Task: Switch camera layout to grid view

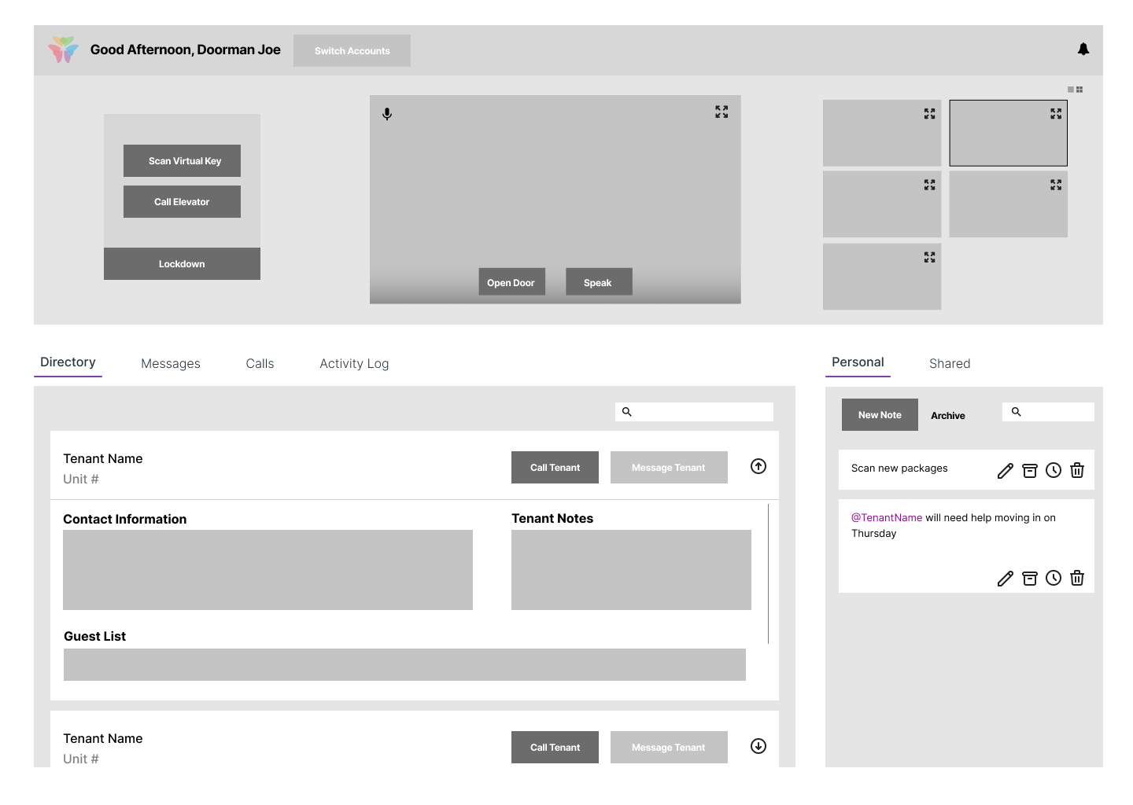Action: (x=1079, y=90)
